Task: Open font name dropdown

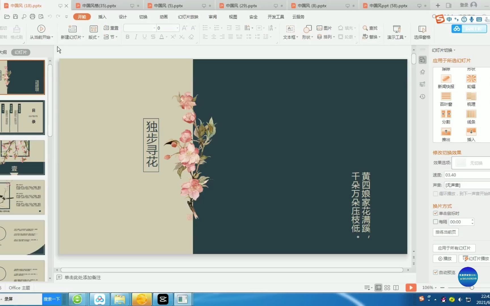Action: coord(154,28)
